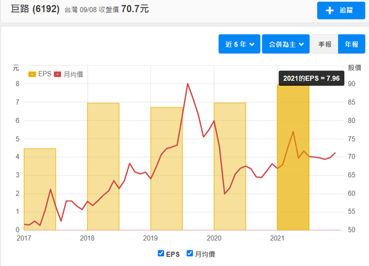Viewport: 369px width, 266px height.
Task: Uncheck the EPS checkbox below chart
Action: (161, 253)
